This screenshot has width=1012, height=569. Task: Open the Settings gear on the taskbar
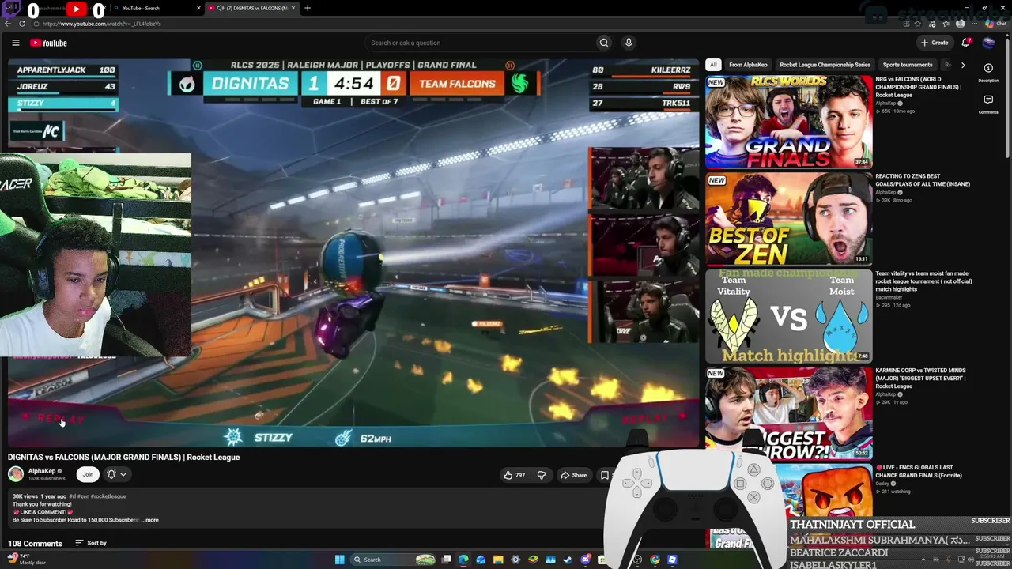[515, 560]
